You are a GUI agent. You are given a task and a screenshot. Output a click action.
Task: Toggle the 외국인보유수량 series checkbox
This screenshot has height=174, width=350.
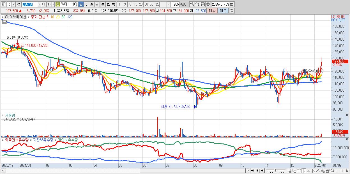click(x=3, y=140)
